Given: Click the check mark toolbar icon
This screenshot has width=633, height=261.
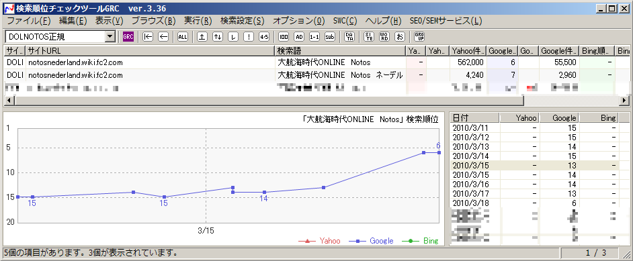Looking at the screenshot, I should click(x=233, y=37).
